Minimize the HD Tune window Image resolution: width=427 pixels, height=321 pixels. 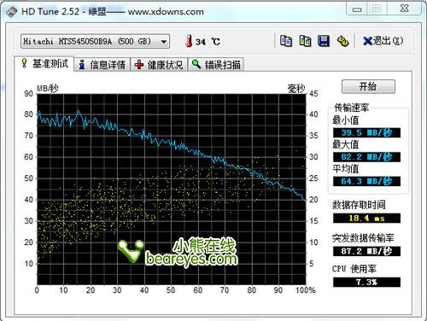tap(357, 9)
